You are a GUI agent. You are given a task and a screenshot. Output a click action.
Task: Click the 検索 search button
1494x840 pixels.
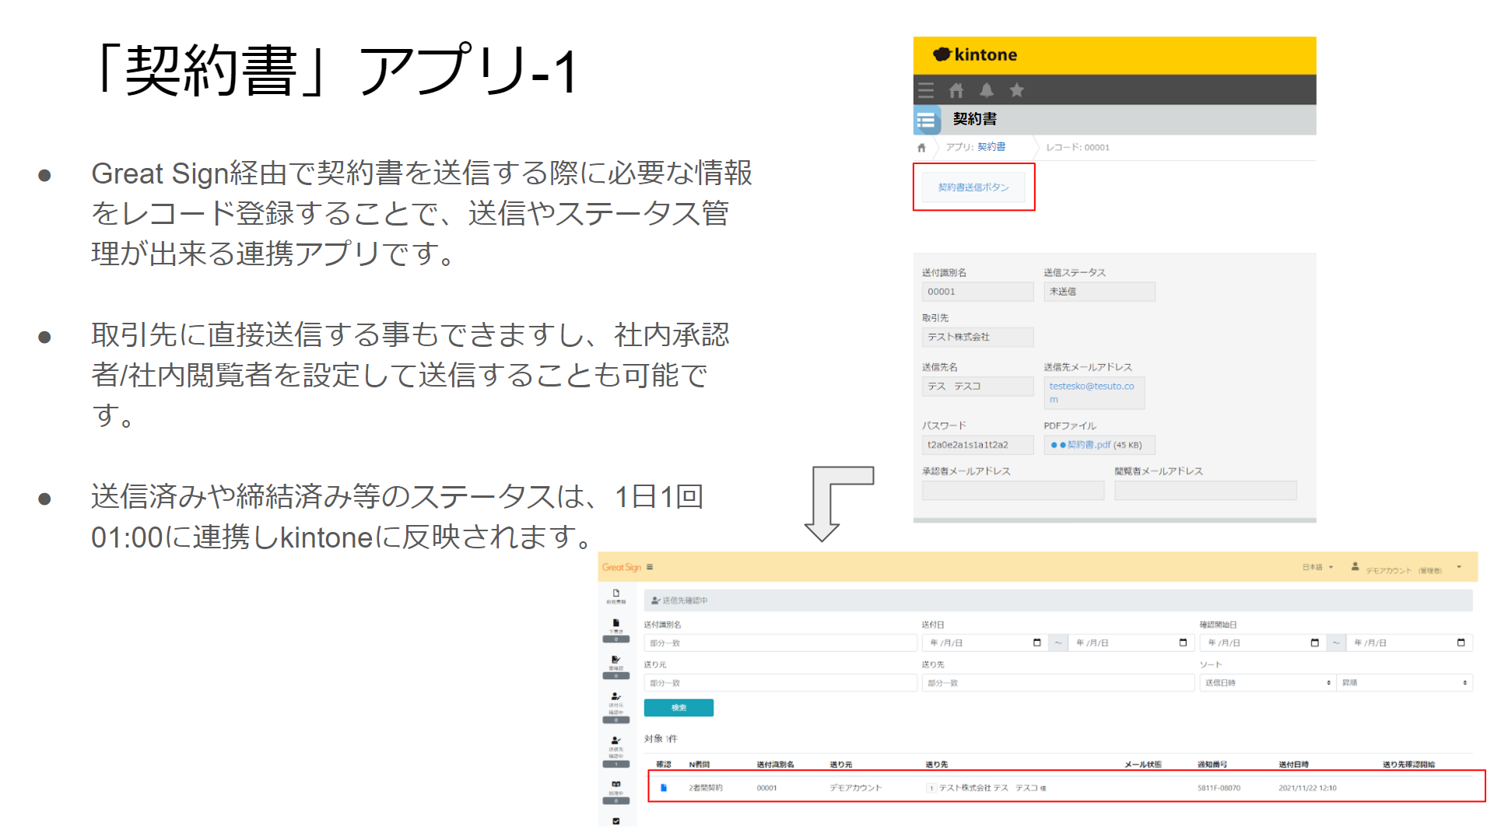click(679, 708)
